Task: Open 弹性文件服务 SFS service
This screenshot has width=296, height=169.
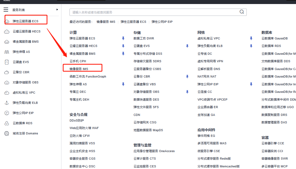Action: pos(146,107)
